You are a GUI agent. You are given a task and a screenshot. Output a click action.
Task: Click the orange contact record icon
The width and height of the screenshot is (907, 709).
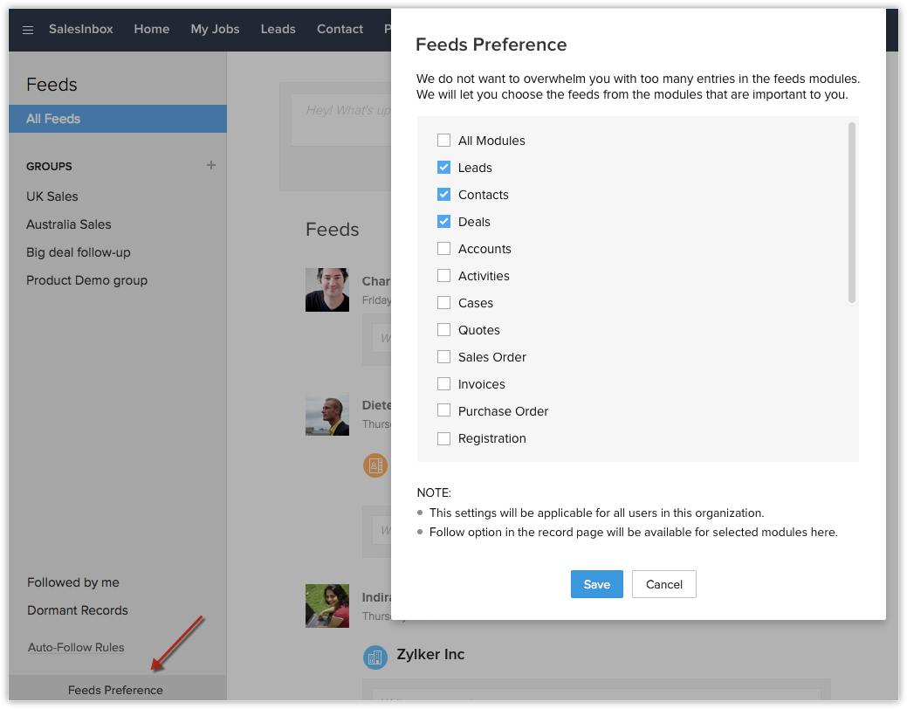(375, 465)
